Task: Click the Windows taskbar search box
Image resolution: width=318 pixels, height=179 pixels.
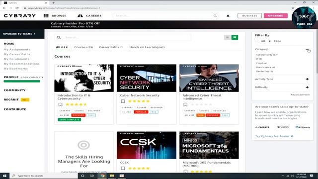Action: pyautogui.click(x=44, y=176)
